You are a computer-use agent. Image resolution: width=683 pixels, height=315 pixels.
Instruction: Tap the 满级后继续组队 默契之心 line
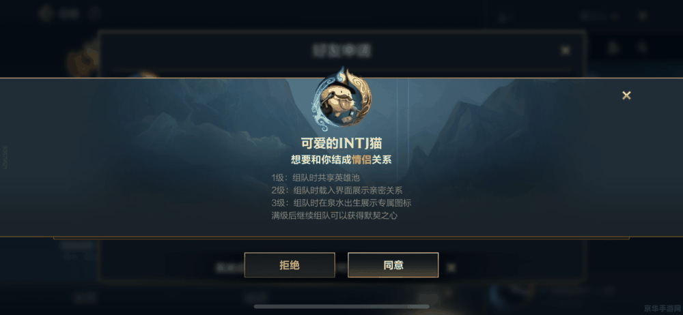[335, 215]
